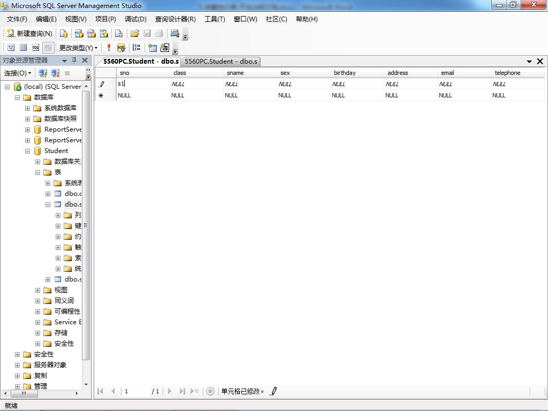This screenshot has width=548, height=411.
Task: Click the current row number field
Action: (136, 391)
